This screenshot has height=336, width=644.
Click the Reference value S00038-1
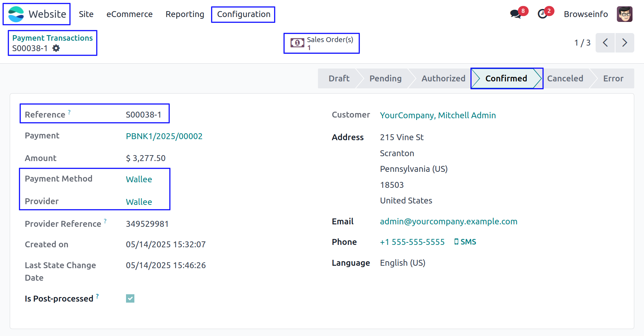(x=143, y=115)
